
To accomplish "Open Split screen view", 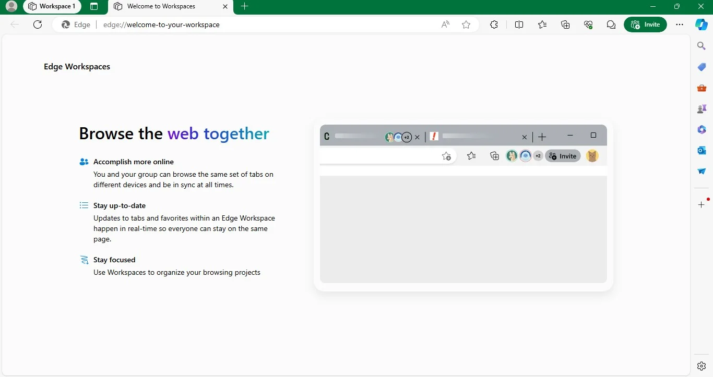I will point(519,25).
